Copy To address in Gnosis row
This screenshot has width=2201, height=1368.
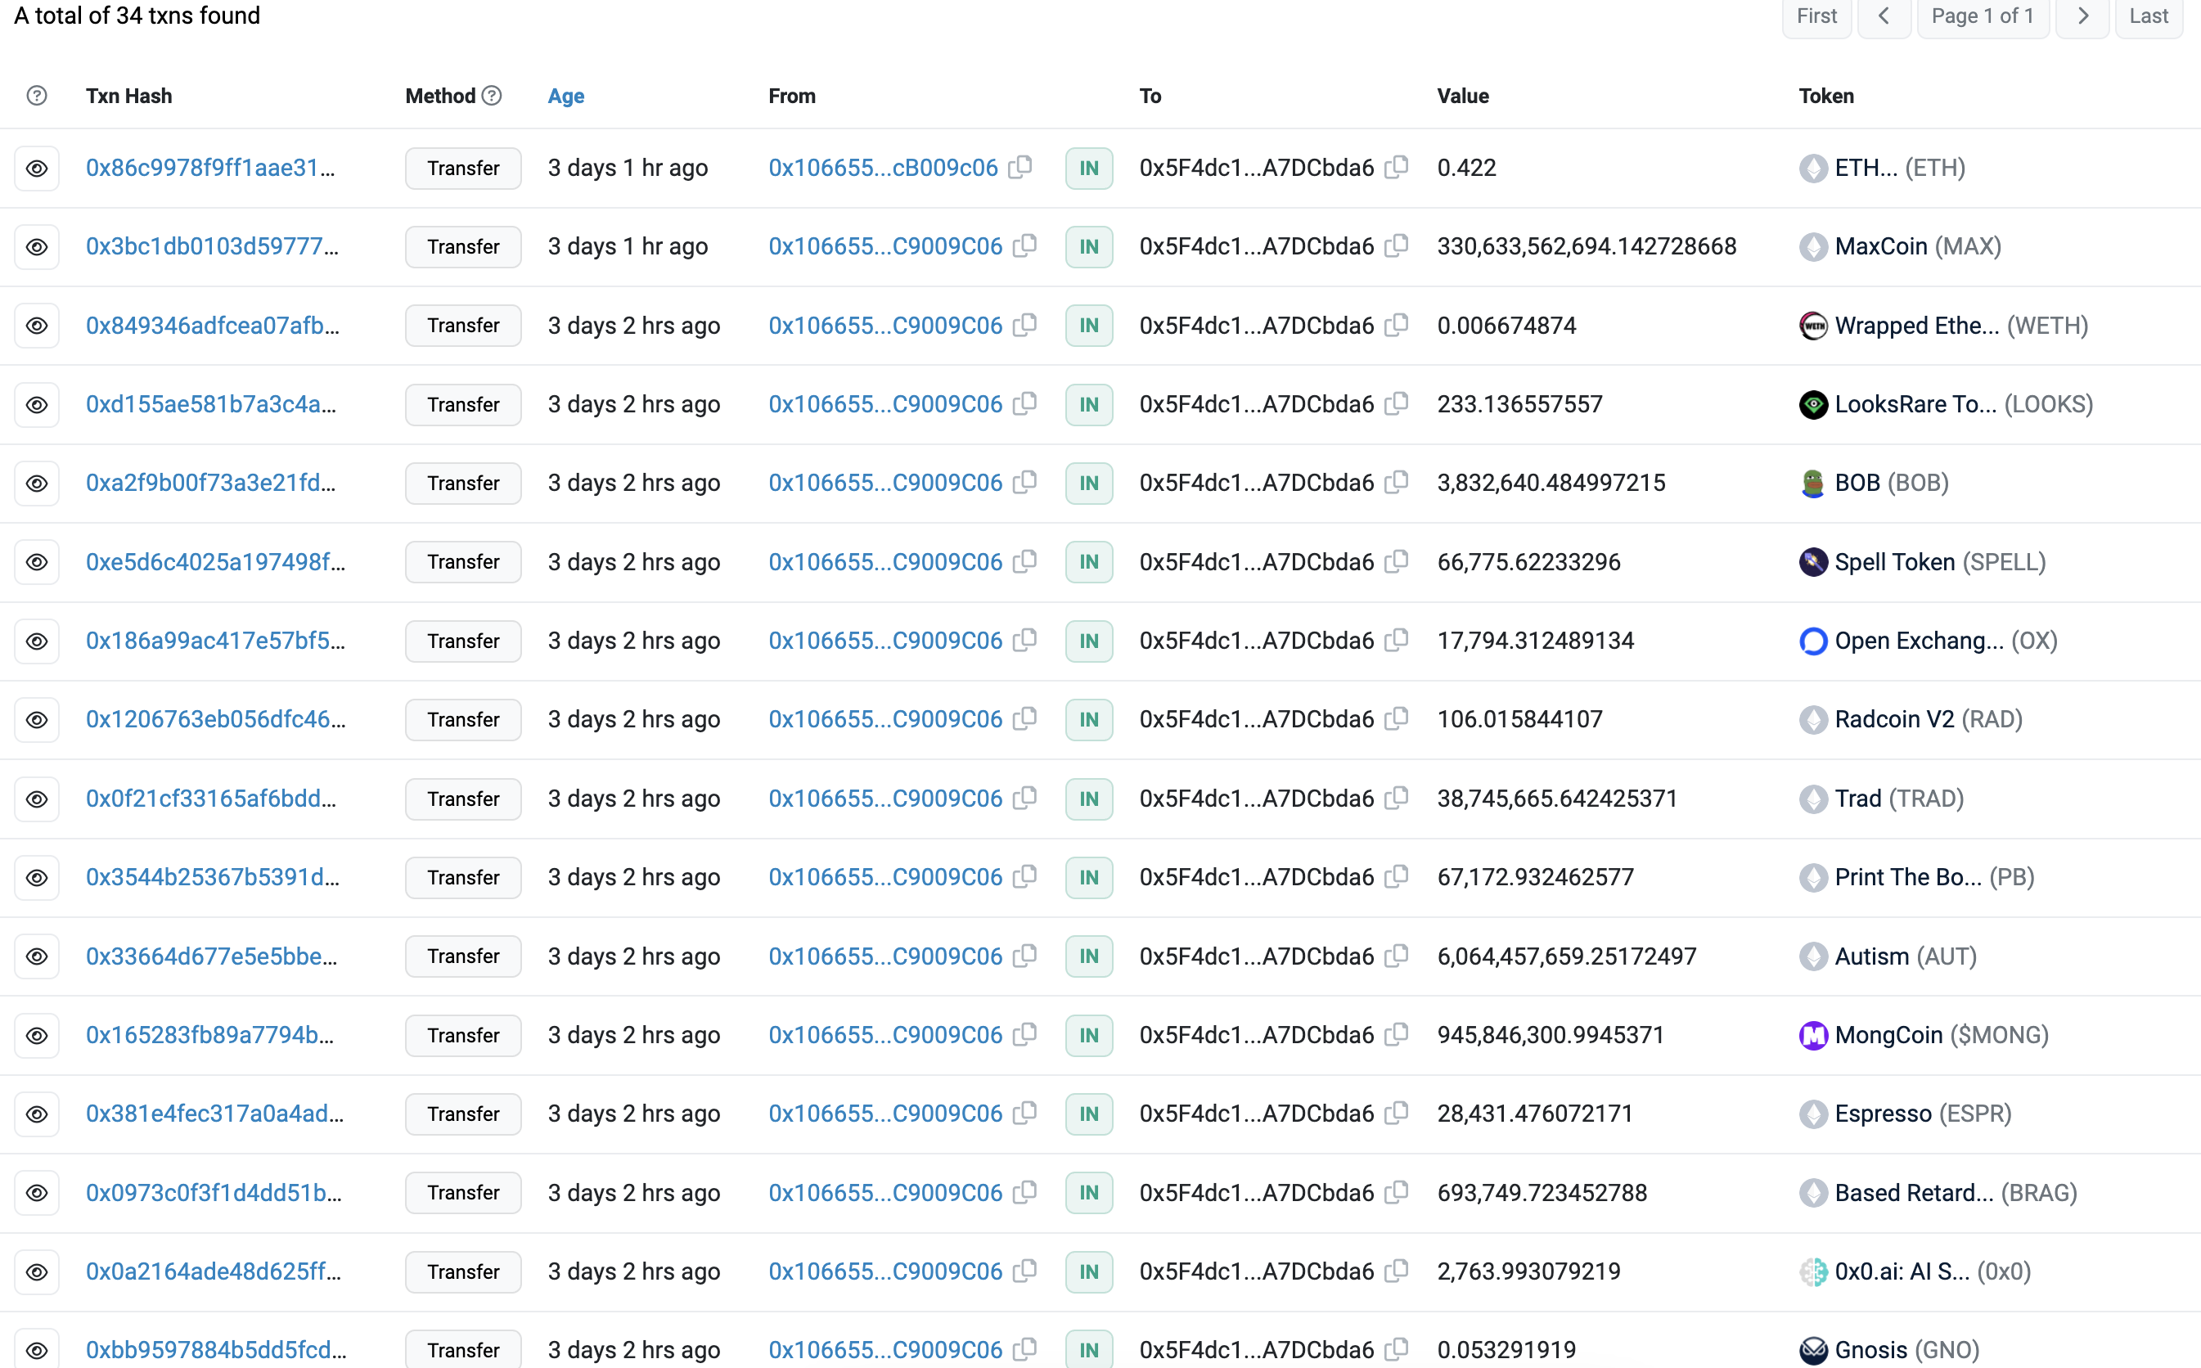1397,1349
